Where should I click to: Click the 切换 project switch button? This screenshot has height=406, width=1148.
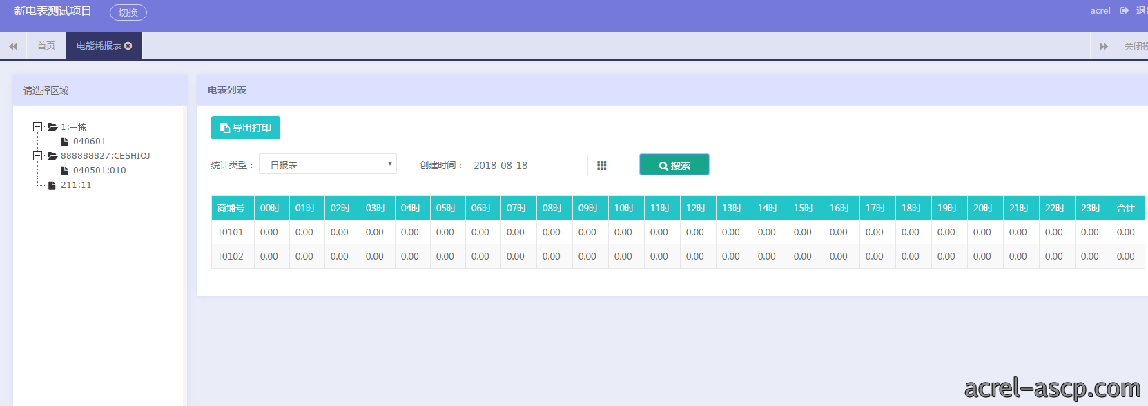pos(128,12)
